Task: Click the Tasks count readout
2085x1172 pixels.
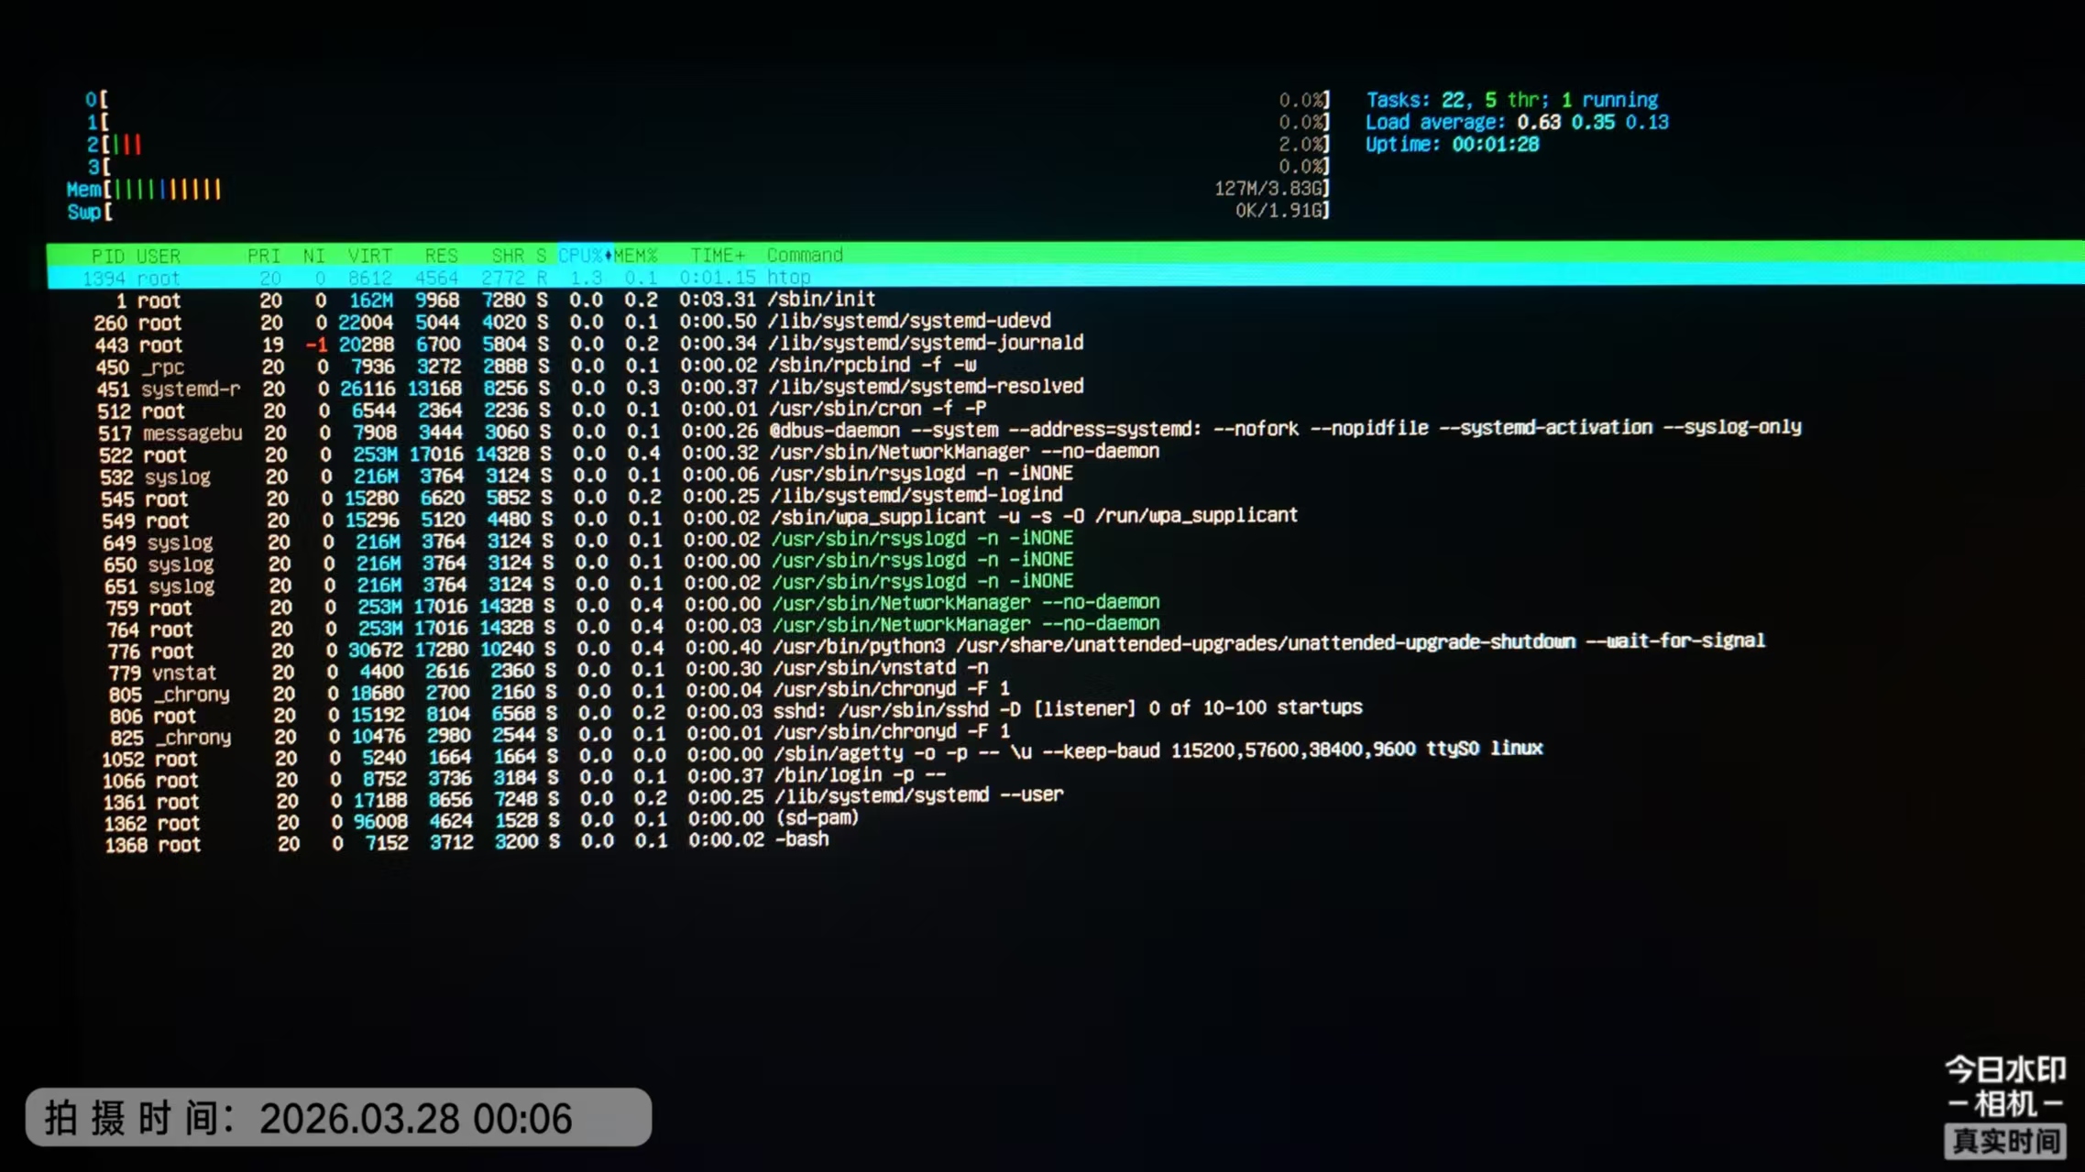Action: pyautogui.click(x=1511, y=99)
